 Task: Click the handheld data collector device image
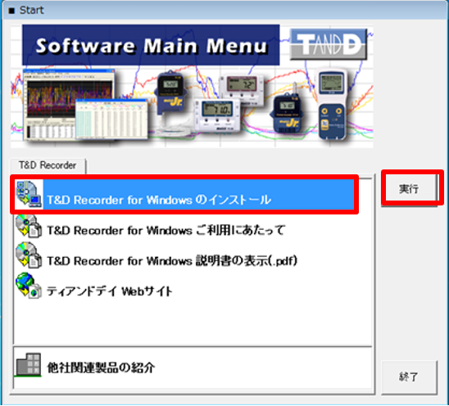[x=332, y=105]
